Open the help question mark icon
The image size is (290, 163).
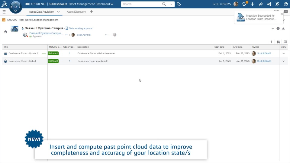[x=286, y=4]
